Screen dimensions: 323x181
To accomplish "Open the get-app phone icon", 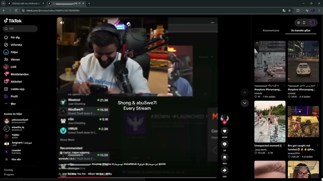I will [x=304, y=23].
